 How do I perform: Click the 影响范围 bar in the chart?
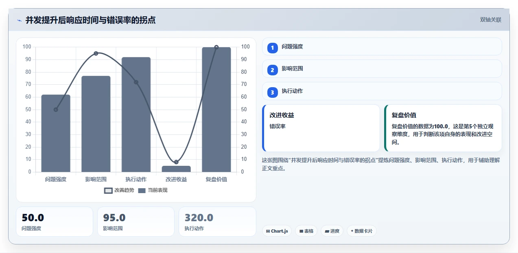[96, 124]
